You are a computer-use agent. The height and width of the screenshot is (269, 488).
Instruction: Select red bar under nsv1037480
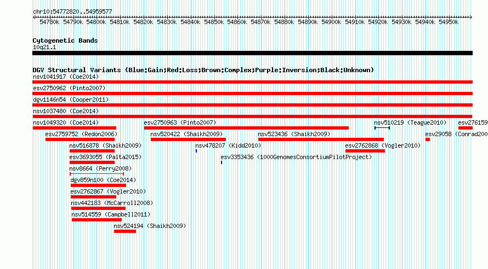pos(252,116)
